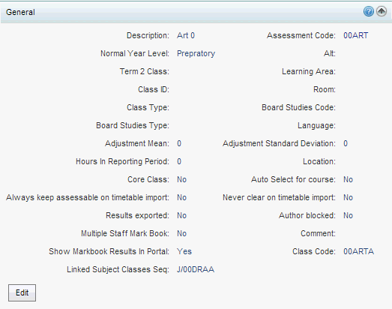Select the Show Markbook Results Yes value

coord(184,251)
